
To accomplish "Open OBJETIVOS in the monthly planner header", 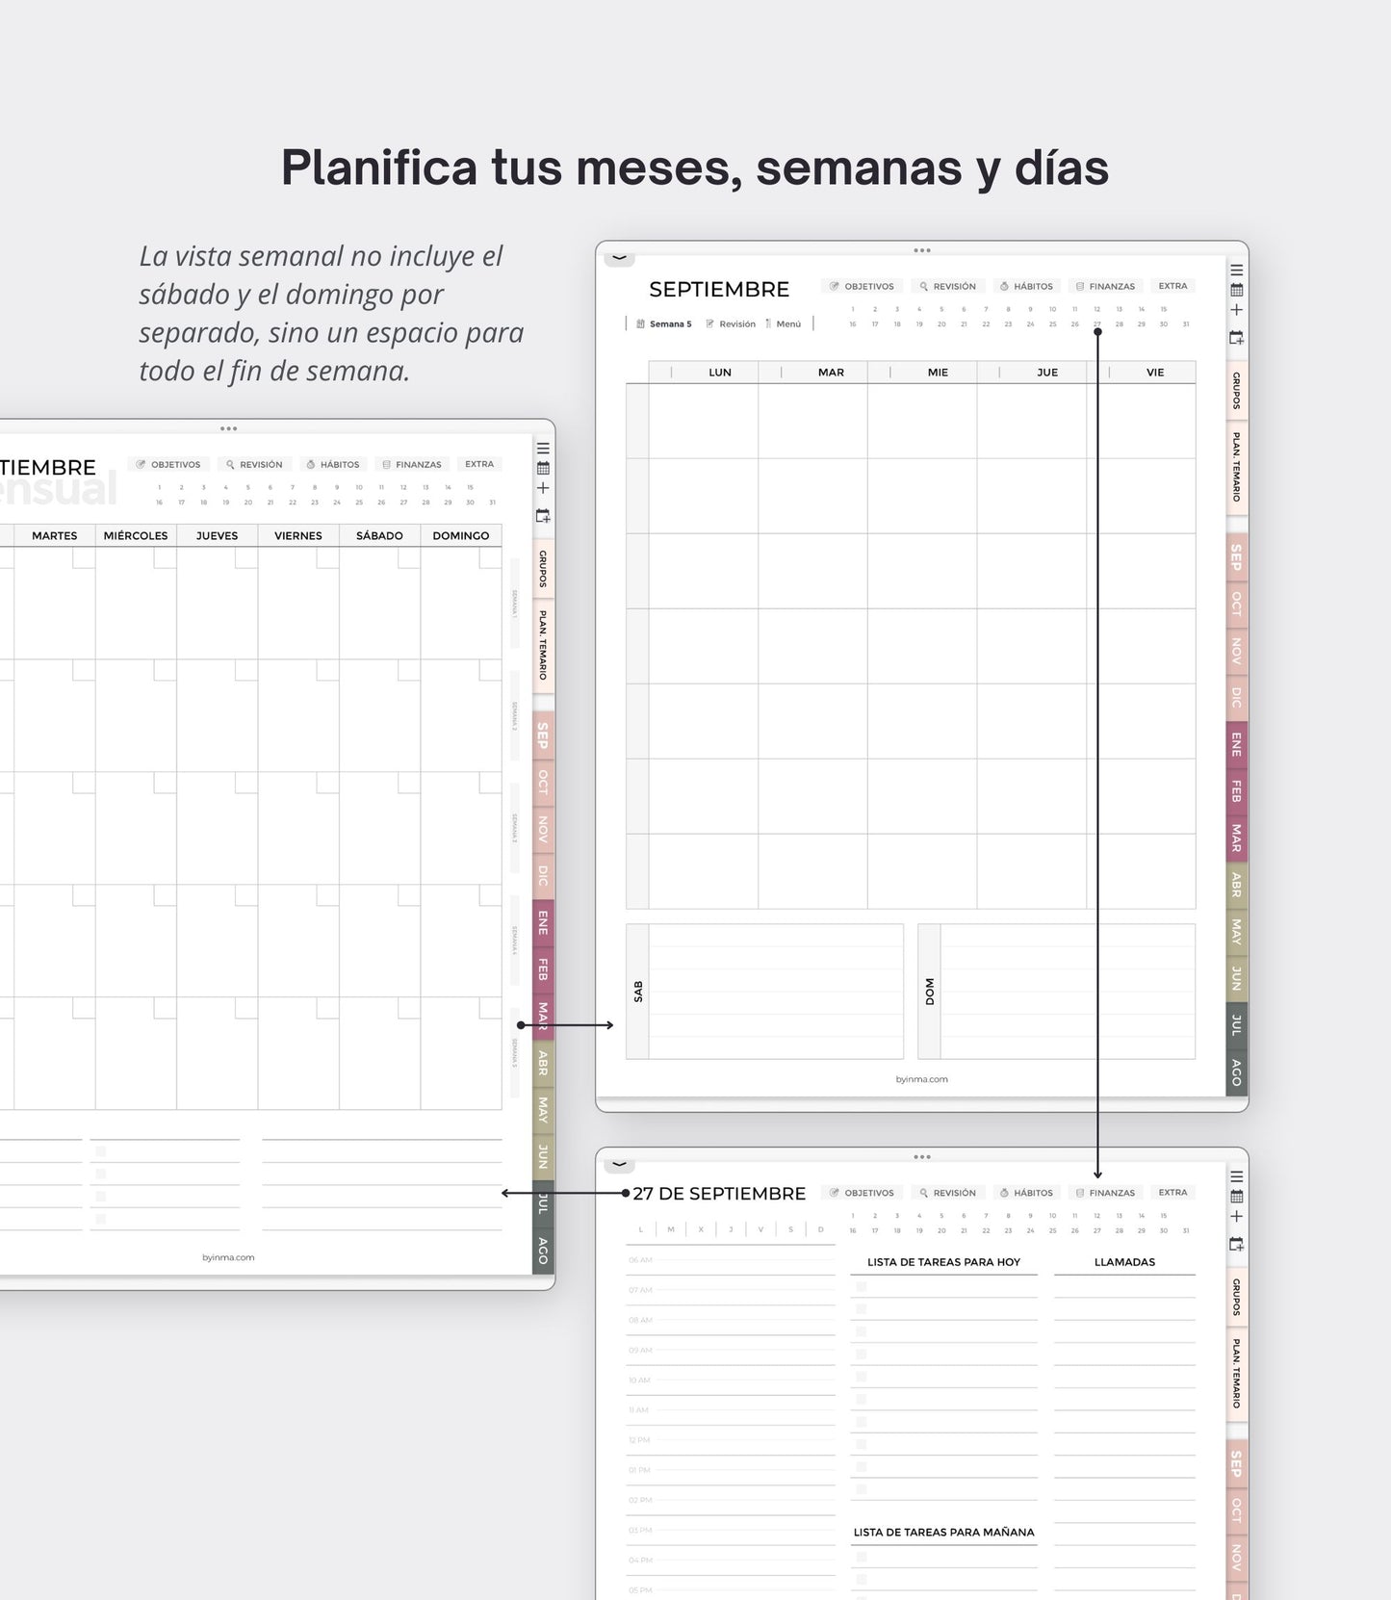I will 168,465.
